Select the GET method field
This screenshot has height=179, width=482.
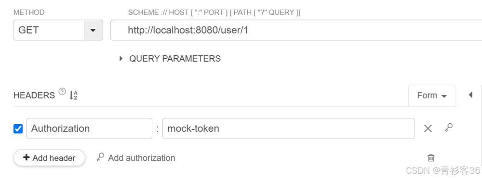pos(49,30)
